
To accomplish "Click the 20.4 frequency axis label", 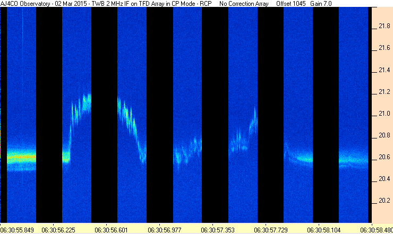I will pos(384,179).
